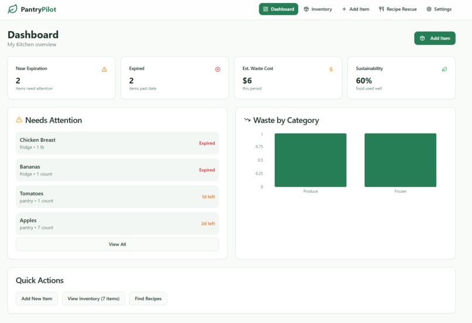Click the box icon inside green Add Item button
Image resolution: width=472 pixels, height=323 pixels.
pos(422,38)
